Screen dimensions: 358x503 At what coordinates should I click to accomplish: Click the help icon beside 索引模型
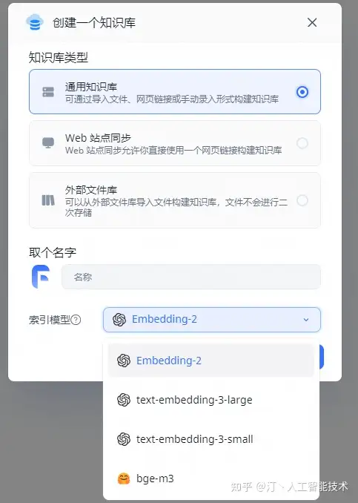click(x=76, y=320)
